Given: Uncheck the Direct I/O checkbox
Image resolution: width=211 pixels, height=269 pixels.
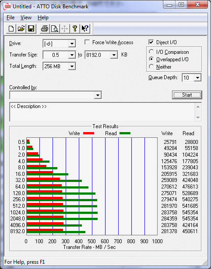Looking at the screenshot, I should click(x=151, y=42).
